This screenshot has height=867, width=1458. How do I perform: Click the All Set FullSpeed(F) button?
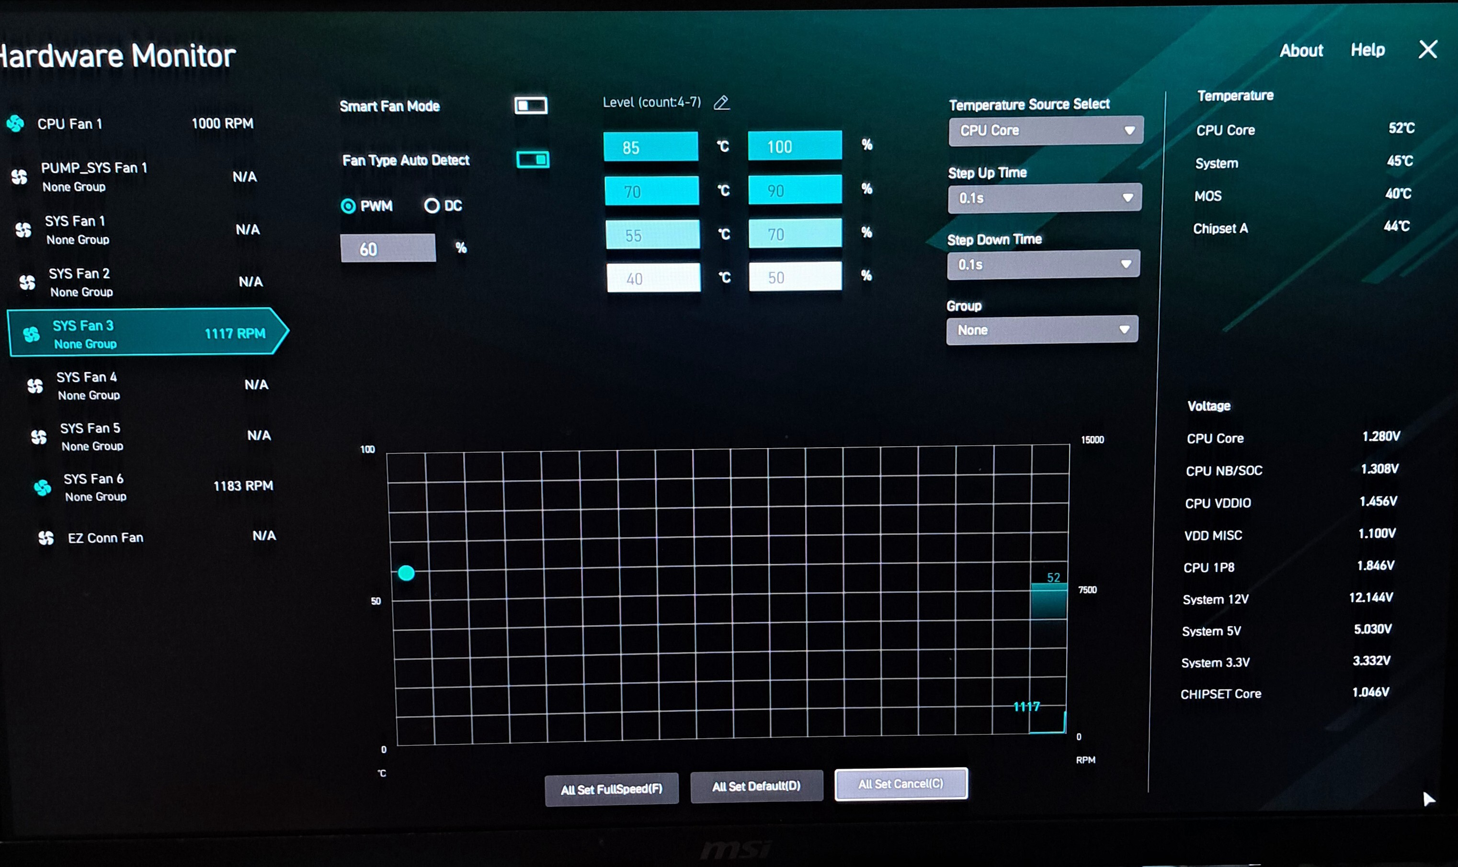tap(611, 789)
